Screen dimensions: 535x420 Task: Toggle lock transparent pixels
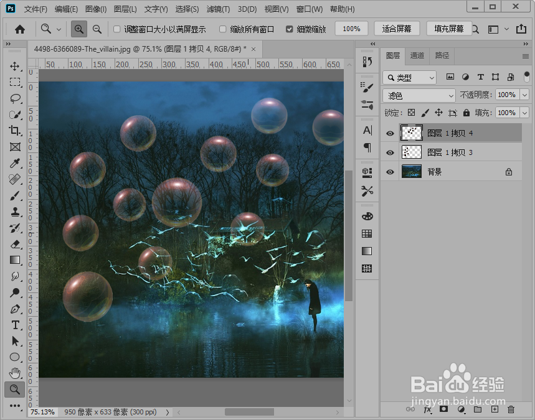click(x=412, y=113)
